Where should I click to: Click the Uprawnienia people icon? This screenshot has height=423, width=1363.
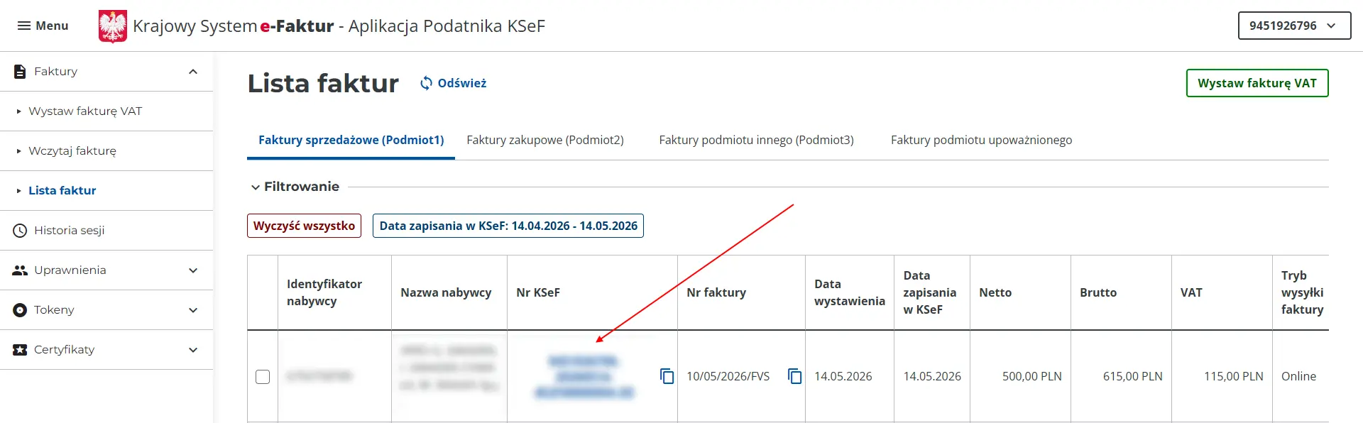click(x=20, y=270)
